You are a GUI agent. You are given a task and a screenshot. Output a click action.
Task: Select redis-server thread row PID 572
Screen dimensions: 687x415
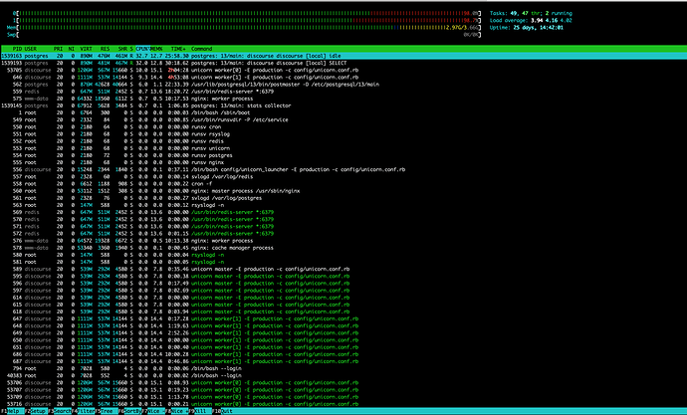[343, 233]
